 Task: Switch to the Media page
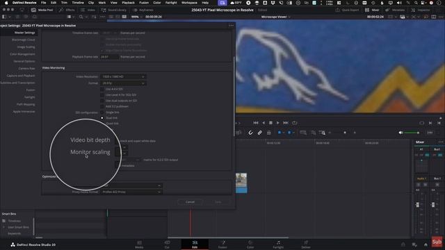pos(139,244)
